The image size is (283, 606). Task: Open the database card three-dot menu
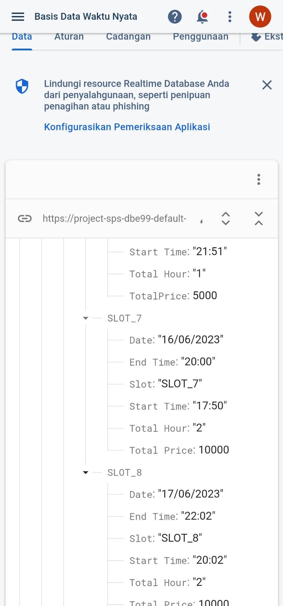tap(258, 179)
